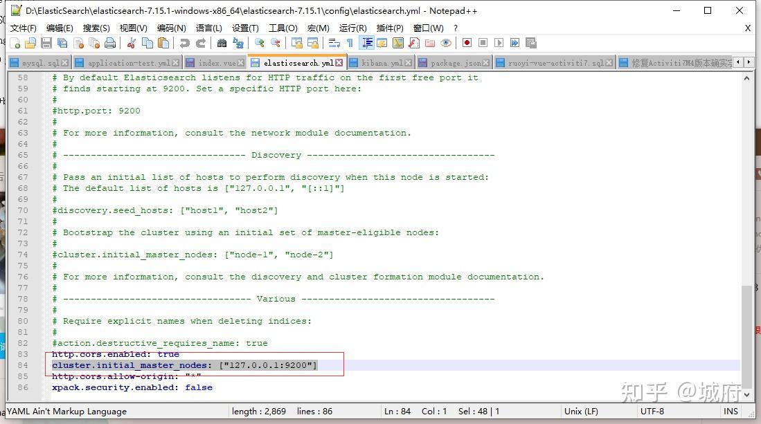Screen dimensions: 761x424
Task: Open the 编码(N) menu
Action: 171,28
